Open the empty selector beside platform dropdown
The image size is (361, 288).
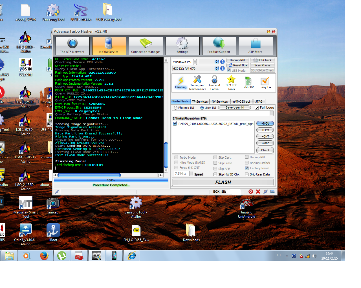(216, 62)
